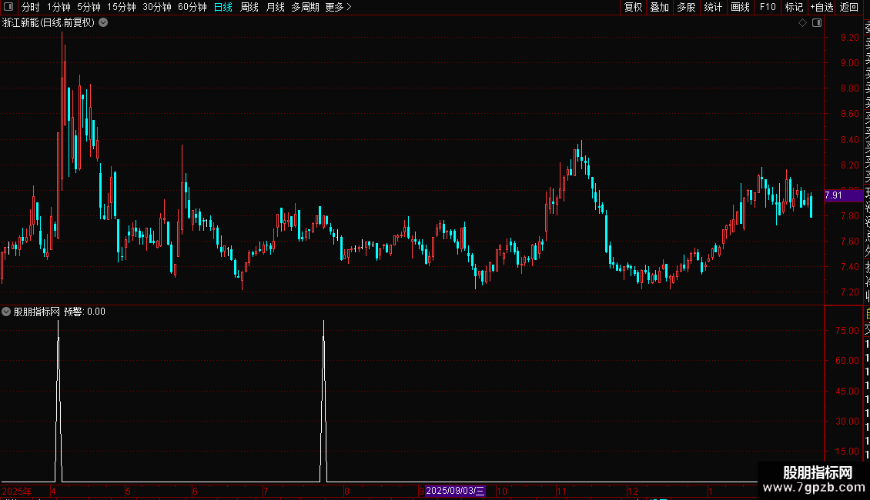Click the 股朋指标网 indicator name

pos(37,312)
